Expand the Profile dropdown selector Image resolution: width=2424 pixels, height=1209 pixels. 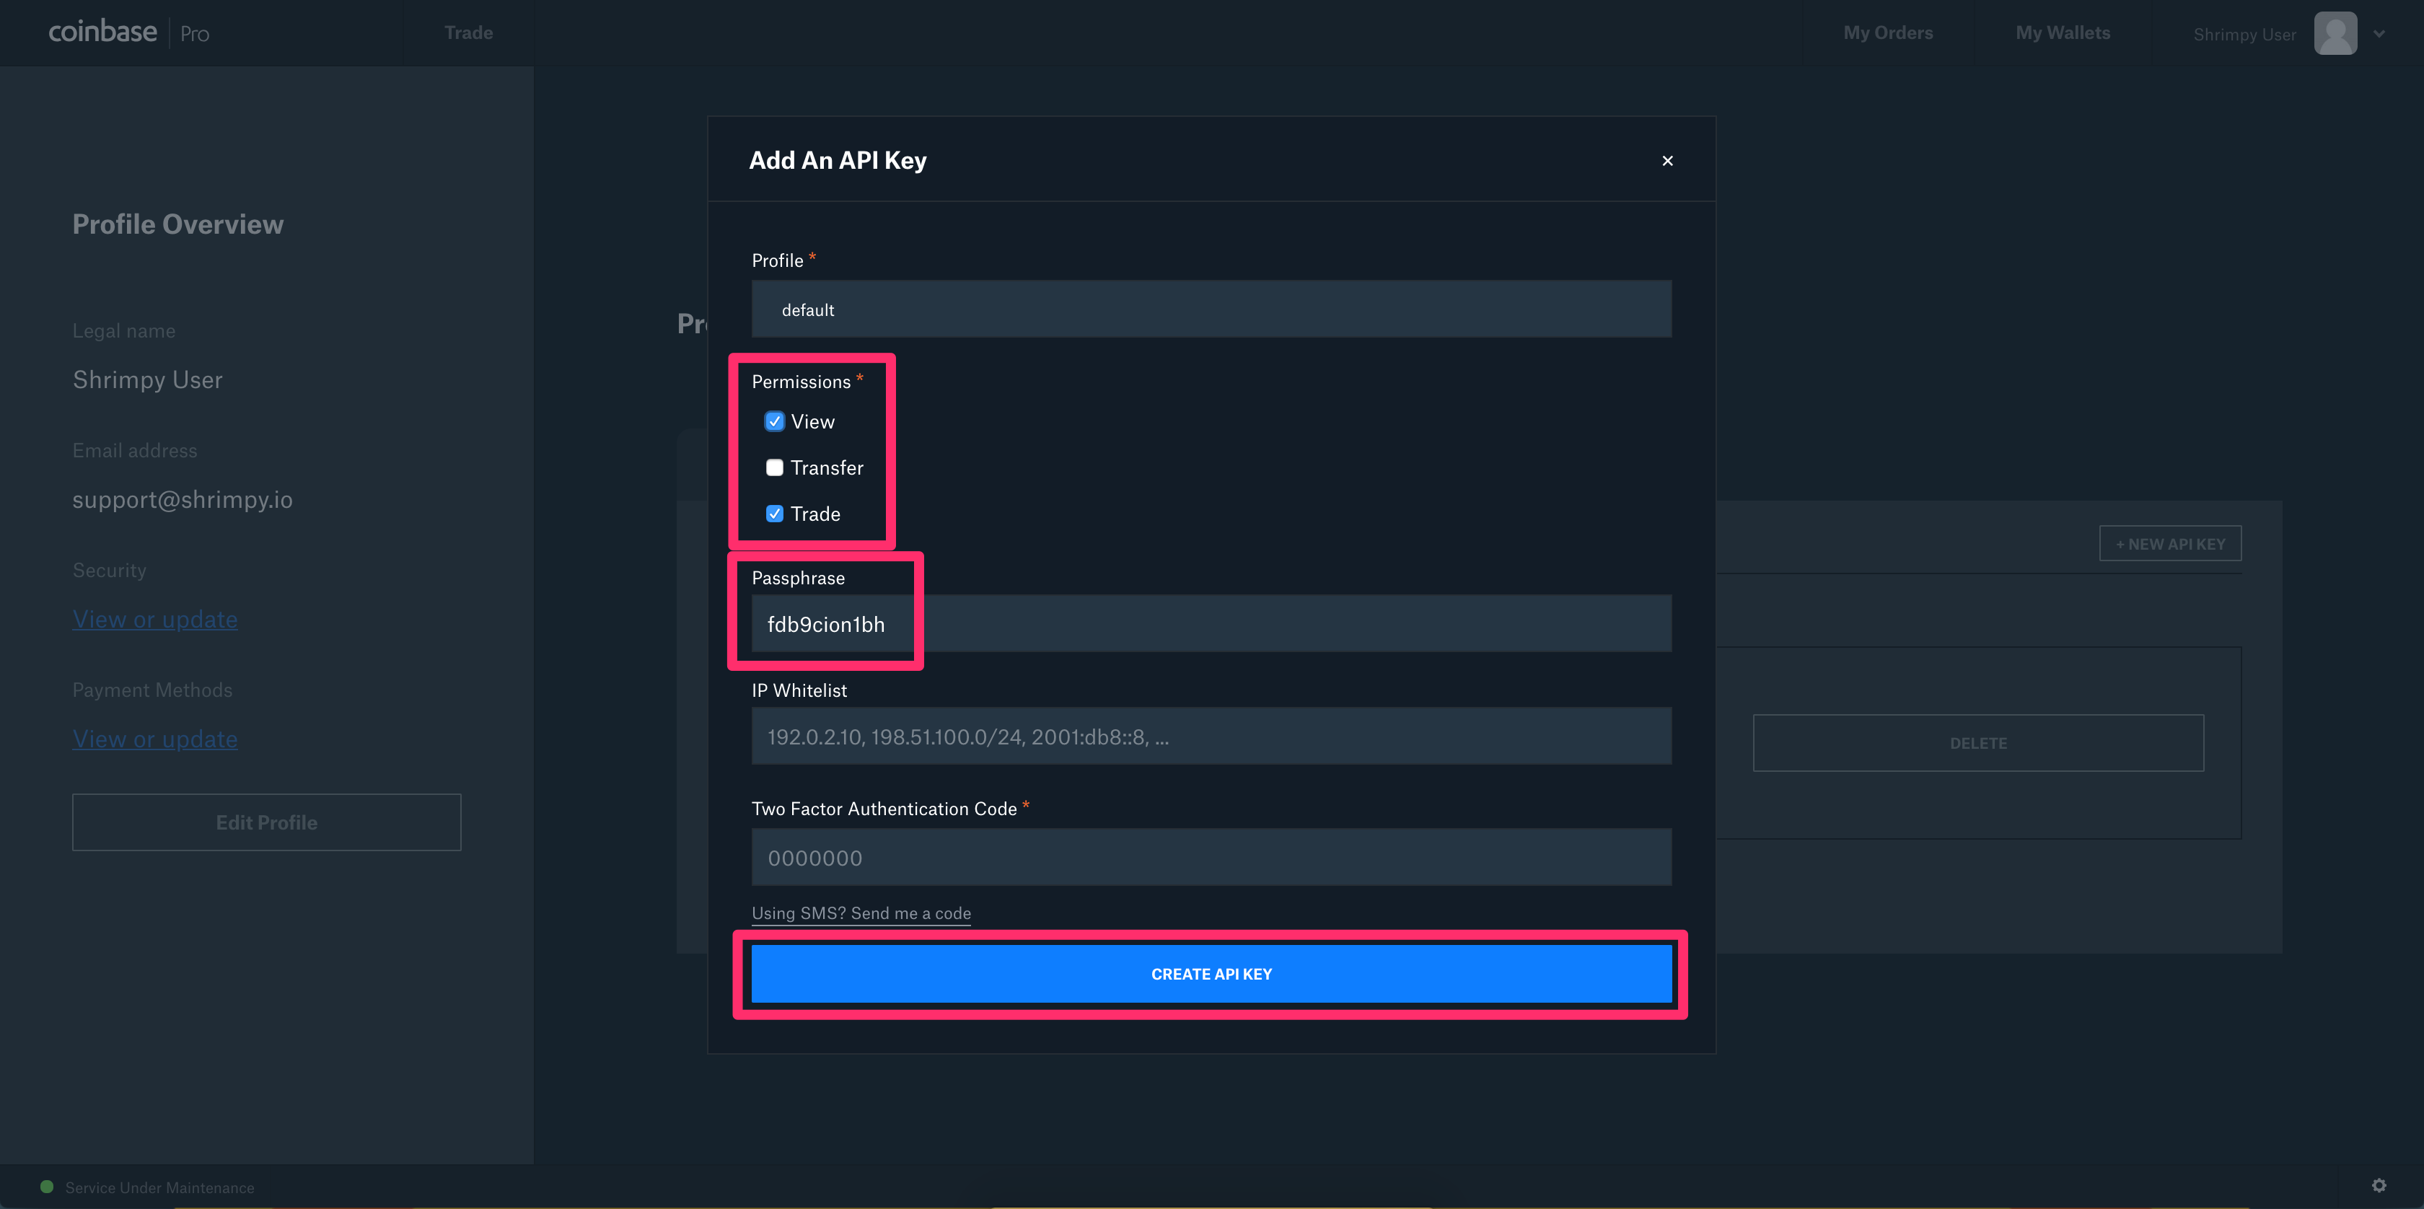1211,308
